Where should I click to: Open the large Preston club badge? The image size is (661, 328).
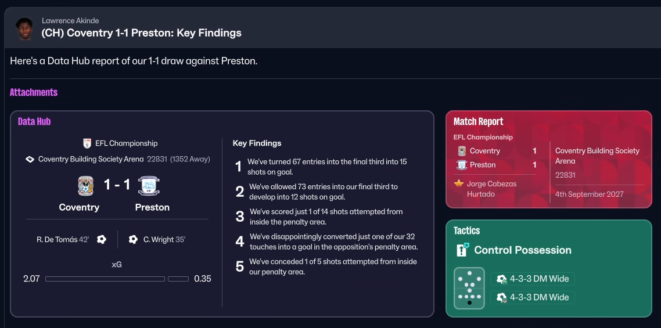(x=149, y=186)
